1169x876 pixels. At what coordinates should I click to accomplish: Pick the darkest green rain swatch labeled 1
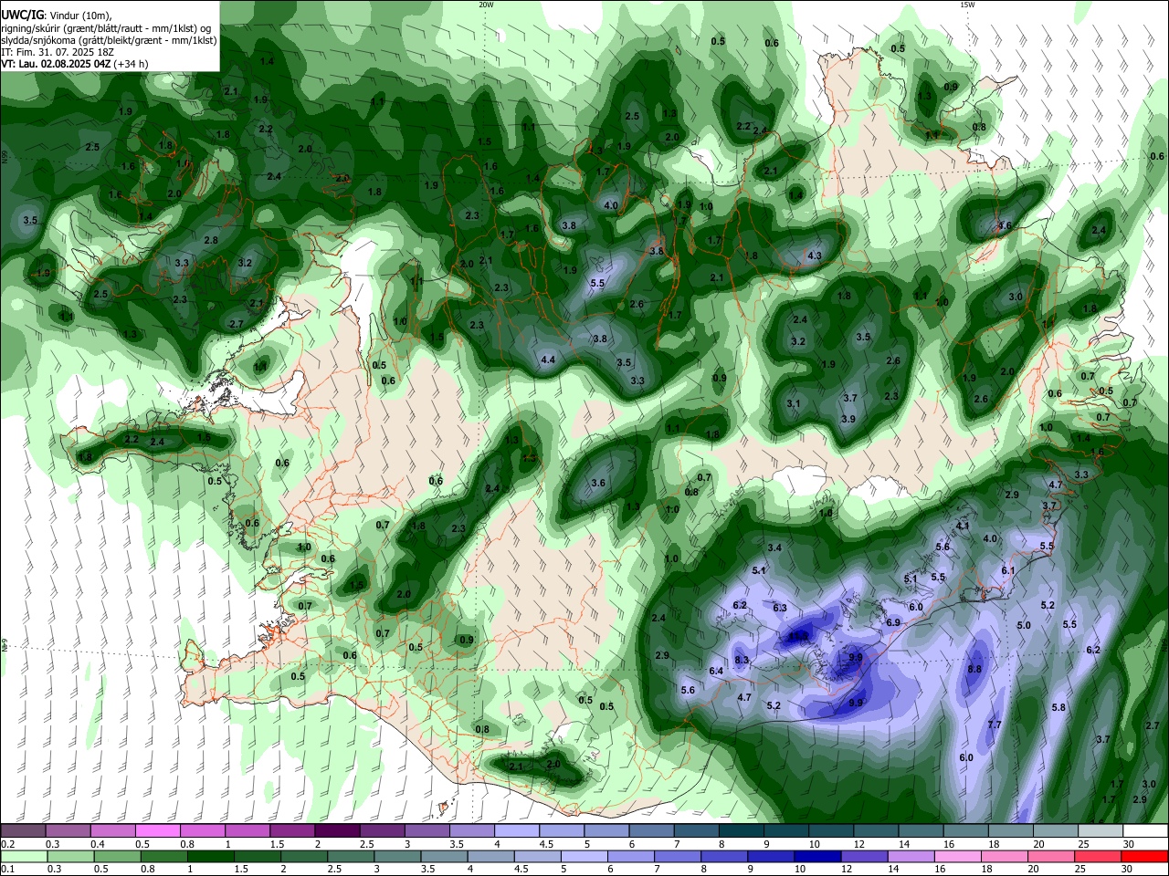210,857
